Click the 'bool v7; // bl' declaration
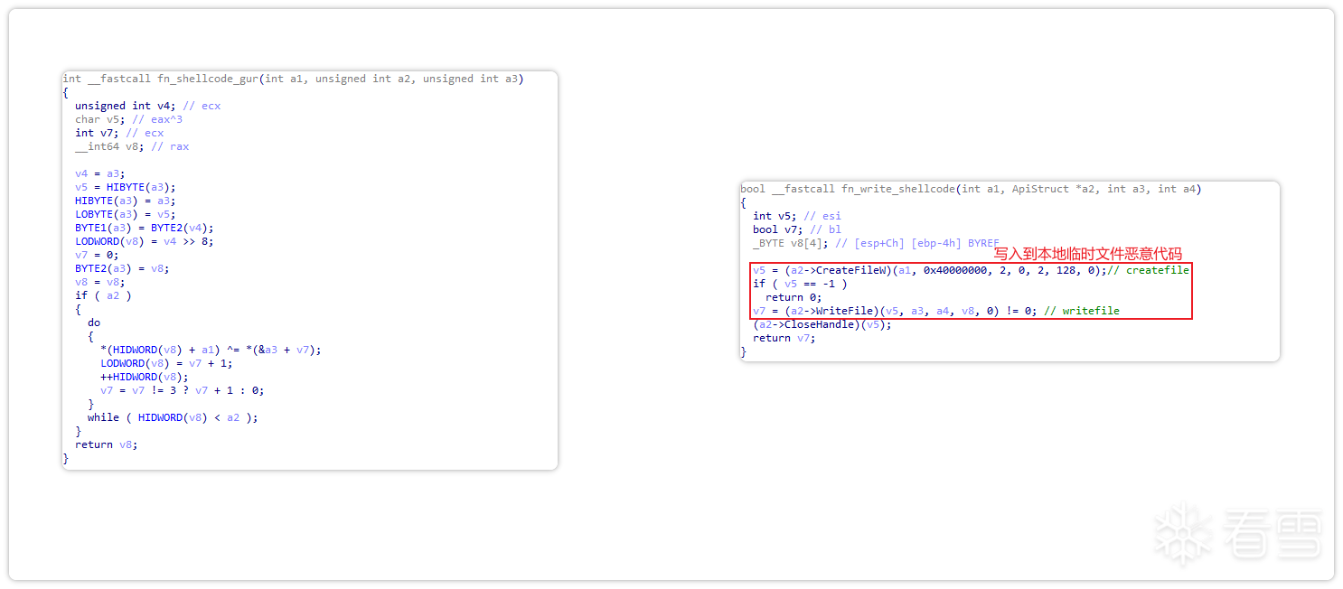1343x589 pixels. (797, 229)
